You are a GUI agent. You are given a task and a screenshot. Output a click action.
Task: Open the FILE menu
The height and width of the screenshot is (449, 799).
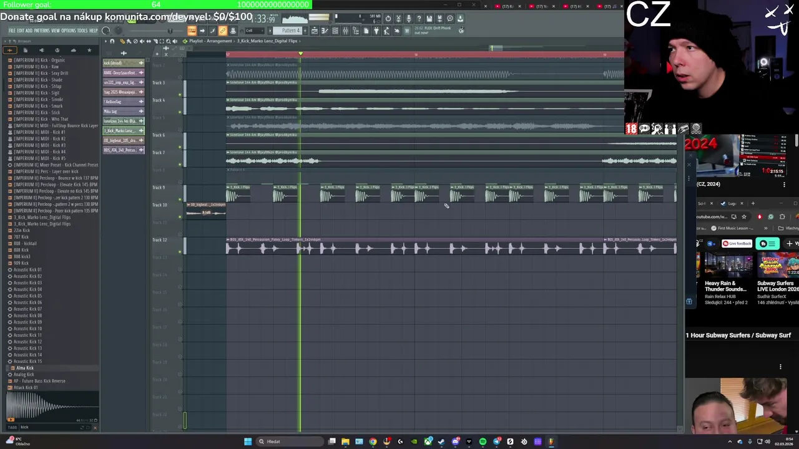(12, 31)
